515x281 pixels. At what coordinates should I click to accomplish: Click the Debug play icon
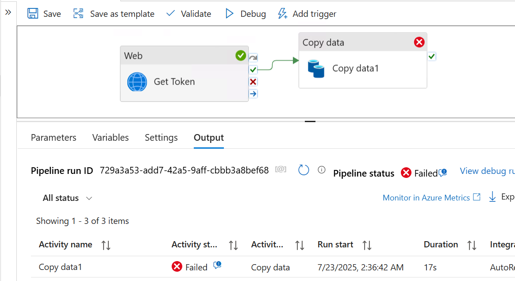point(229,14)
